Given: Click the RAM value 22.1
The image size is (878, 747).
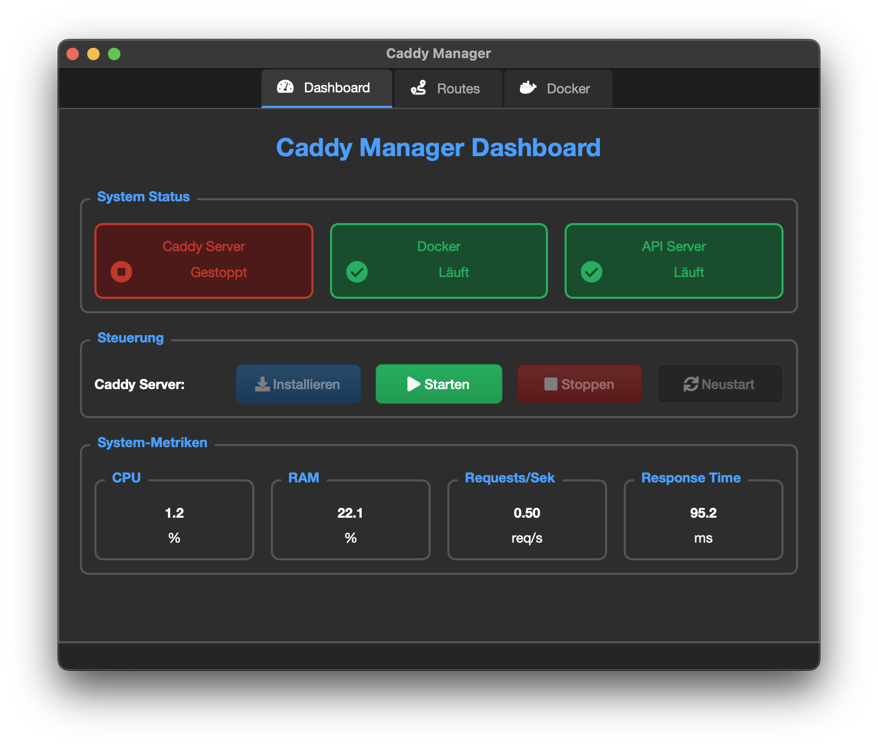Looking at the screenshot, I should pyautogui.click(x=350, y=513).
